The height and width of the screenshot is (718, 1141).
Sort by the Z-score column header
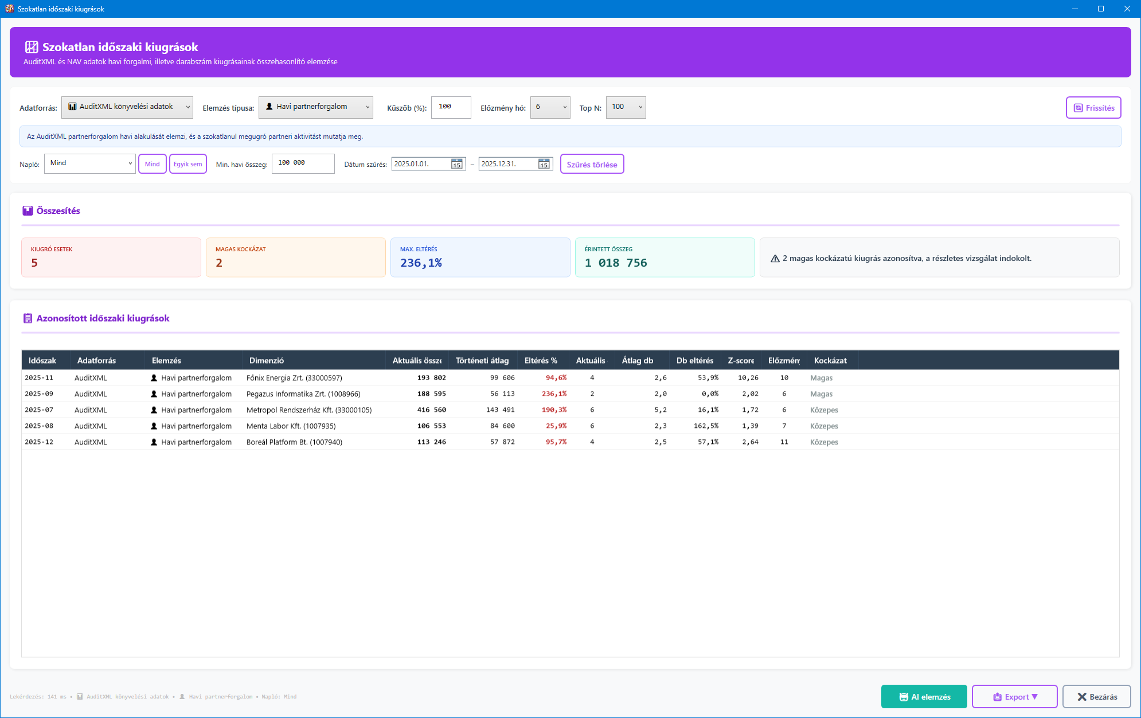[x=741, y=361]
